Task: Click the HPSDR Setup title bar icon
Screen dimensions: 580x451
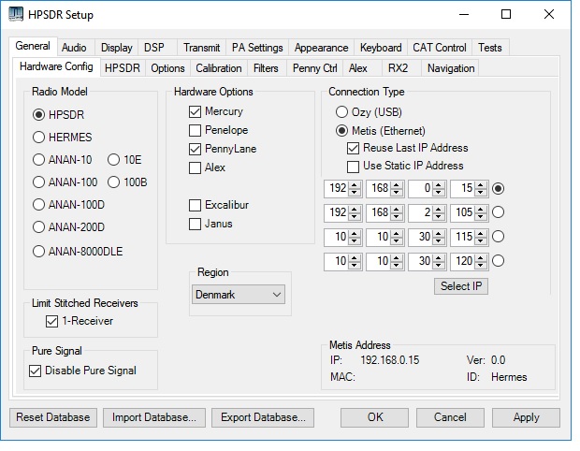Action: pyautogui.click(x=16, y=14)
